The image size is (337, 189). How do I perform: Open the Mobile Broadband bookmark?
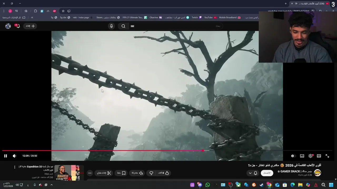click(230, 18)
